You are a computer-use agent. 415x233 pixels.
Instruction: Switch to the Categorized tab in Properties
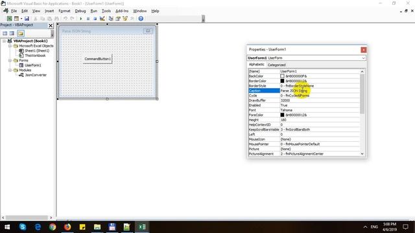tap(276, 65)
